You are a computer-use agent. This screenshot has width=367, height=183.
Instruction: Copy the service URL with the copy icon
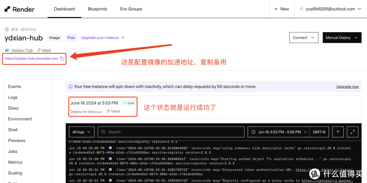(62, 59)
